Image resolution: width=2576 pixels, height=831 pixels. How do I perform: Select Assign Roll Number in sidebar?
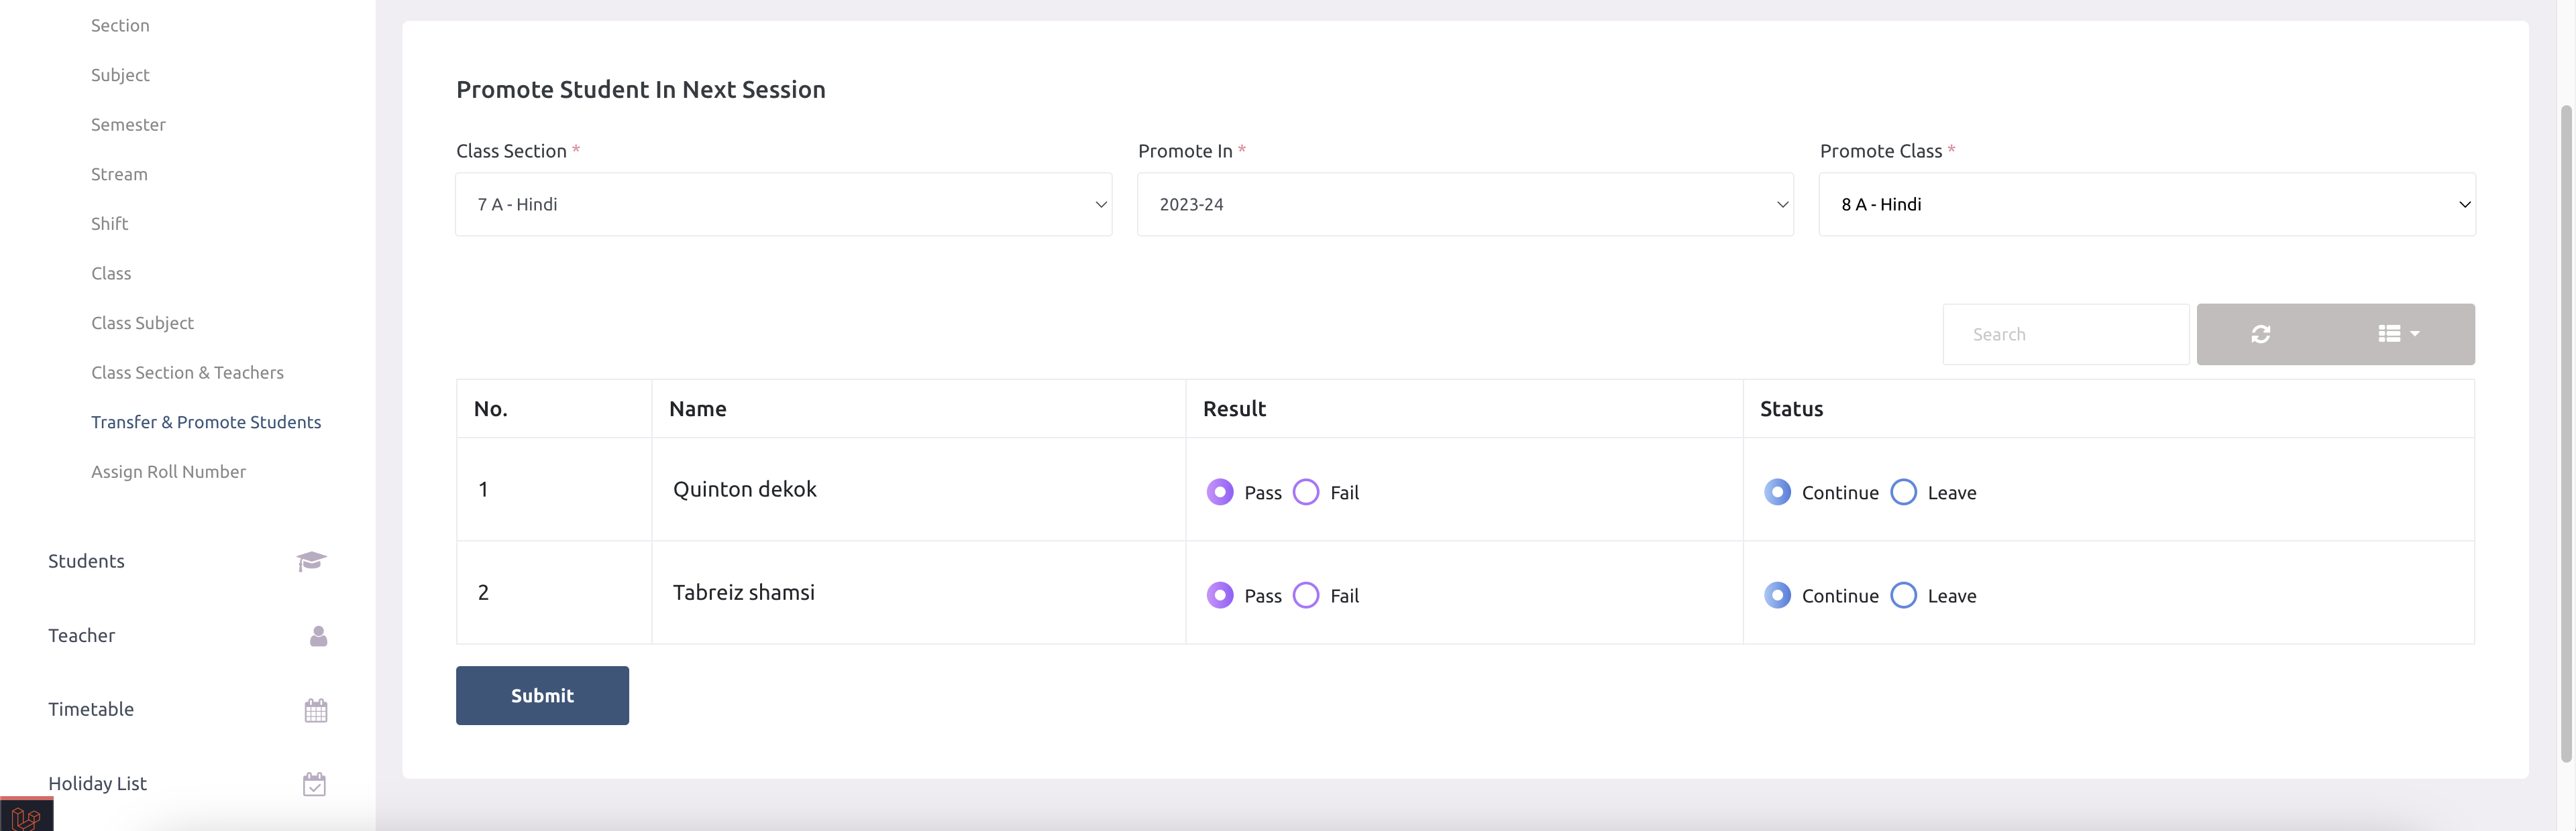click(x=168, y=471)
